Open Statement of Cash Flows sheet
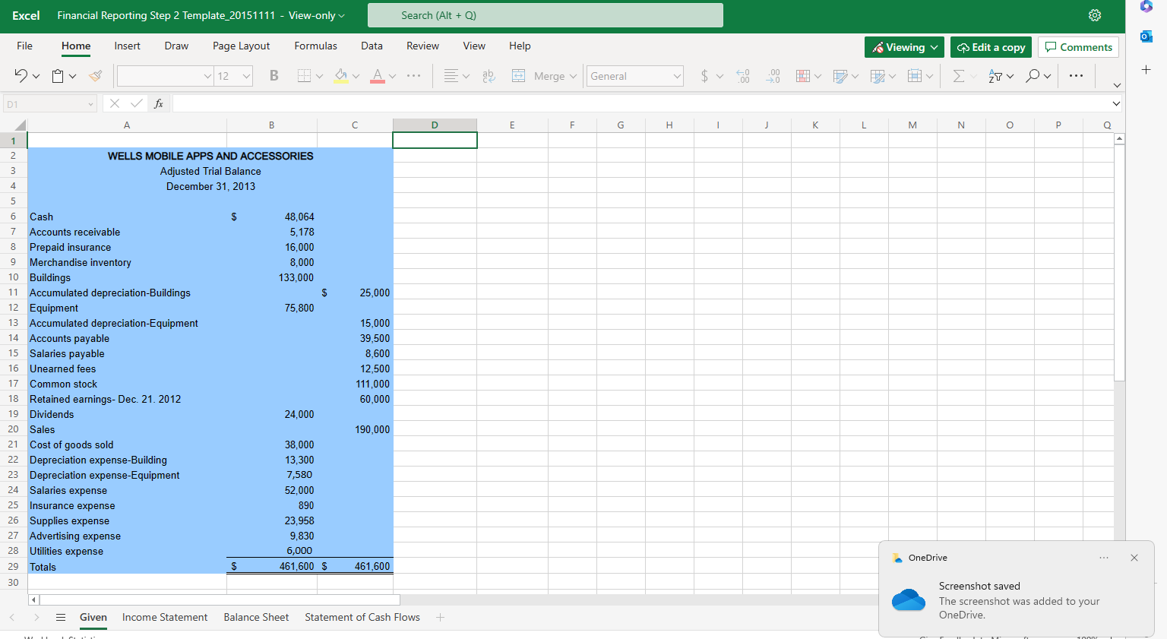The image size is (1167, 639). [x=362, y=617]
